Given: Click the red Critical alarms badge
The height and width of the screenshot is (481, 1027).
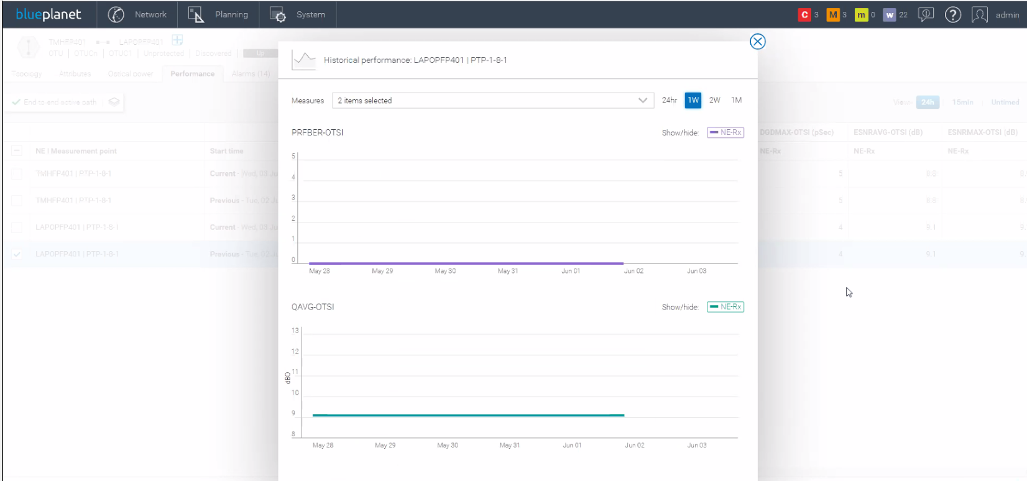Looking at the screenshot, I should tap(804, 15).
